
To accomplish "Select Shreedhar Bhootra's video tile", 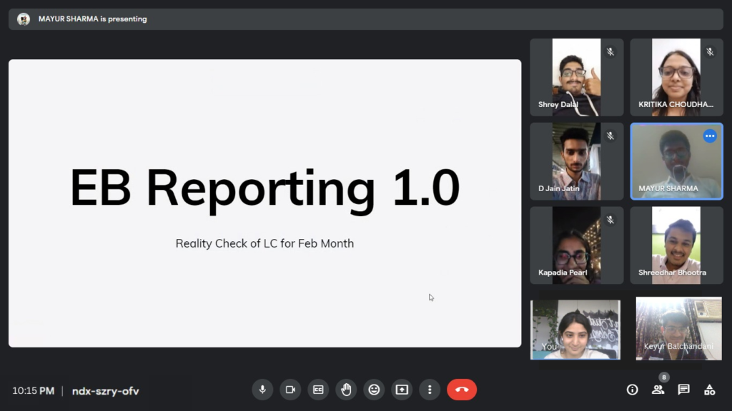I will (676, 245).
